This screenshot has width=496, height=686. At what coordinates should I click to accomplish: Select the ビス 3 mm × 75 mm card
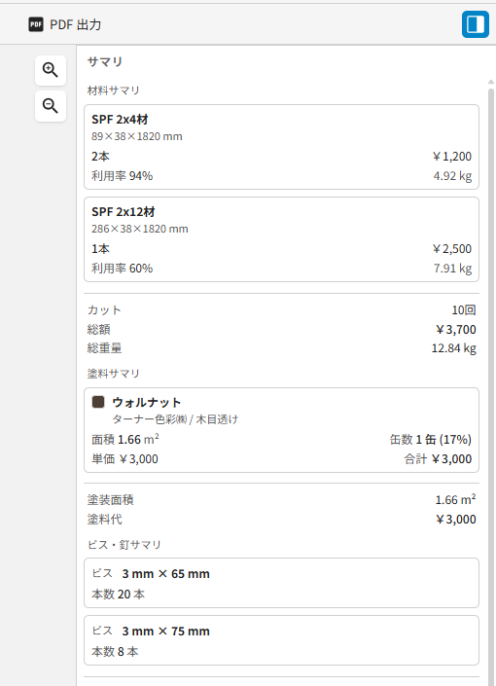282,640
